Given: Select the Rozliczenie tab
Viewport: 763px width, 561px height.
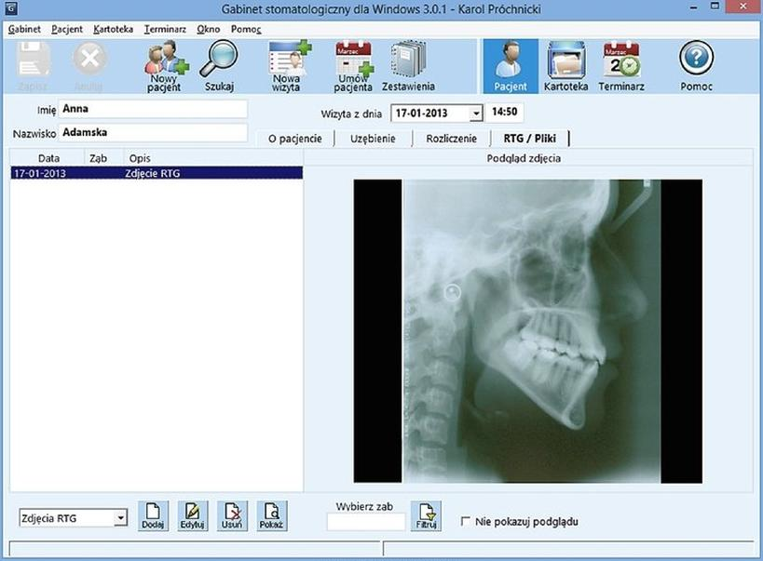Looking at the screenshot, I should (451, 139).
